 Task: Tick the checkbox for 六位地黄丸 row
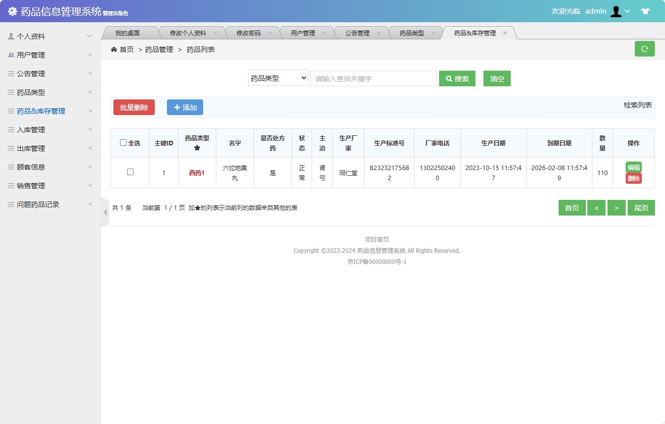[x=130, y=172]
